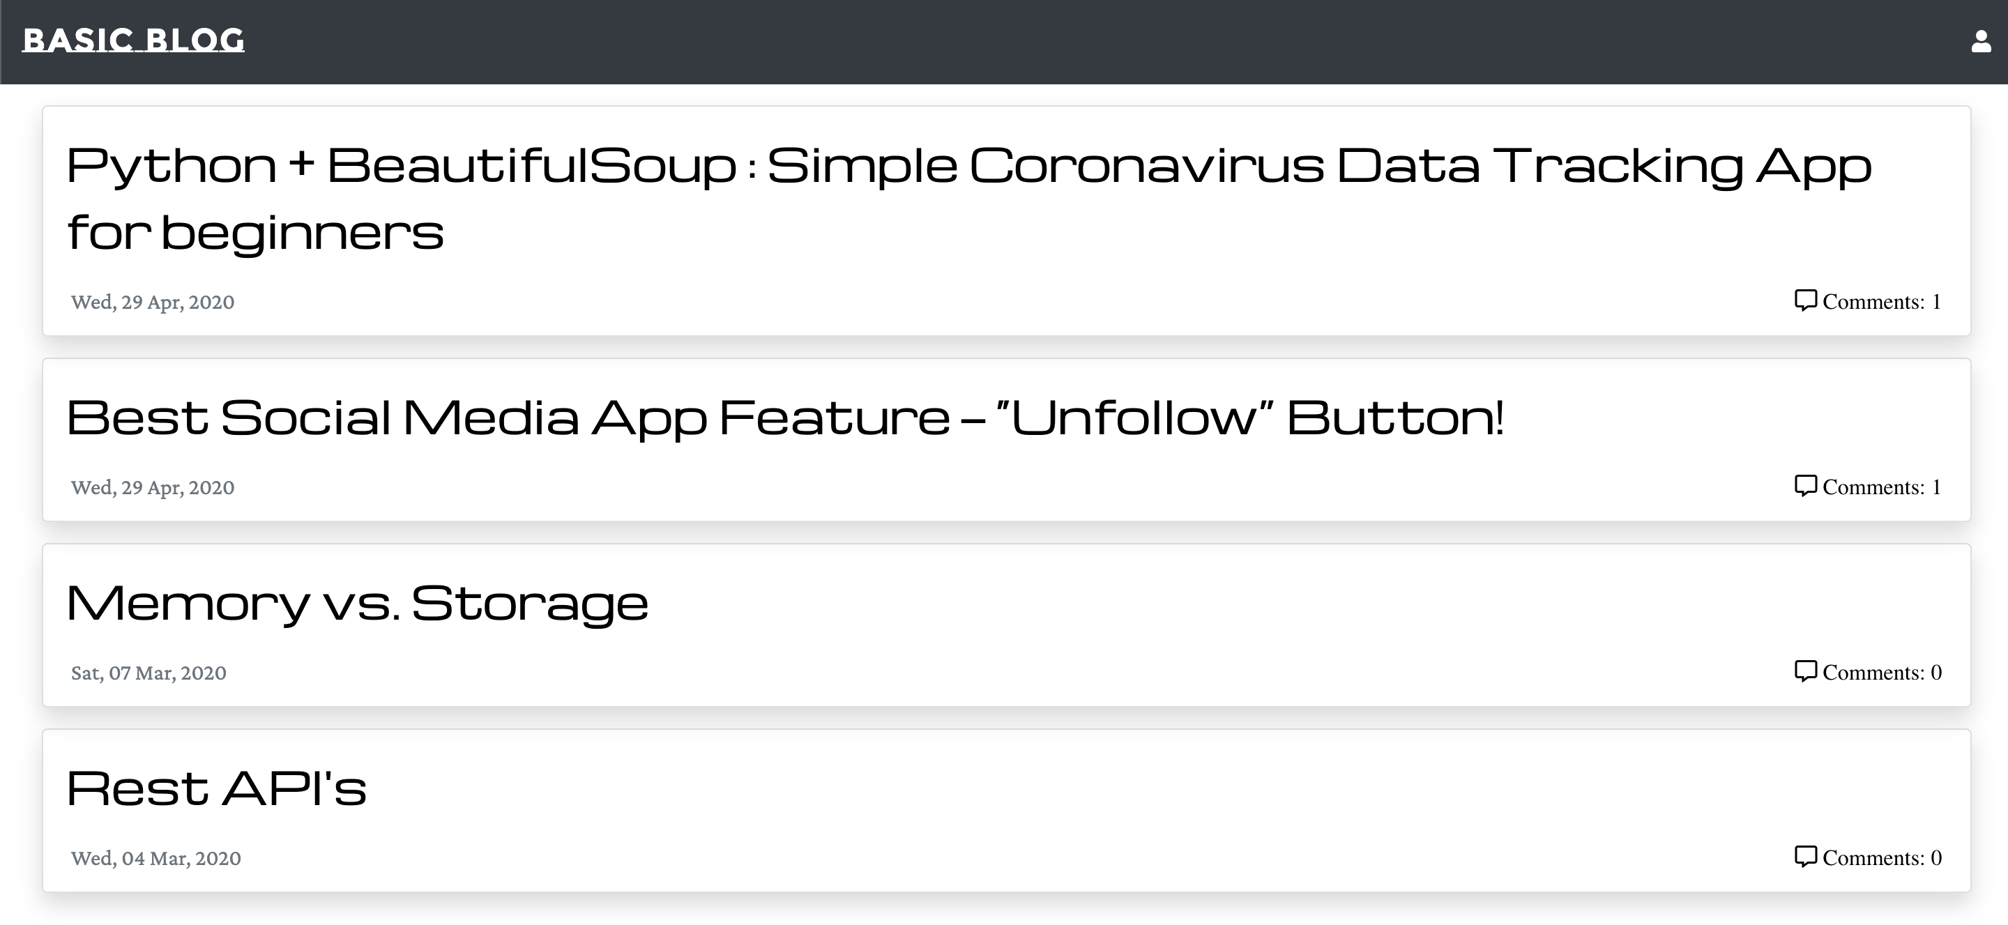Click the Wed, 29 Apr date under the Python post
Image resolution: width=2008 pixels, height=925 pixels.
pos(153,303)
